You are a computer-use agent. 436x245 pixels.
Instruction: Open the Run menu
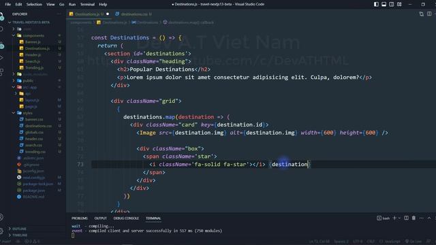point(72,4)
